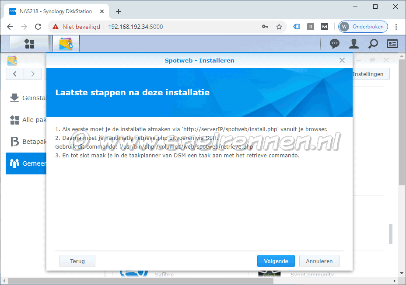This screenshot has width=406, height=285.
Task: Open the DSM main menu icon
Action: point(29,44)
